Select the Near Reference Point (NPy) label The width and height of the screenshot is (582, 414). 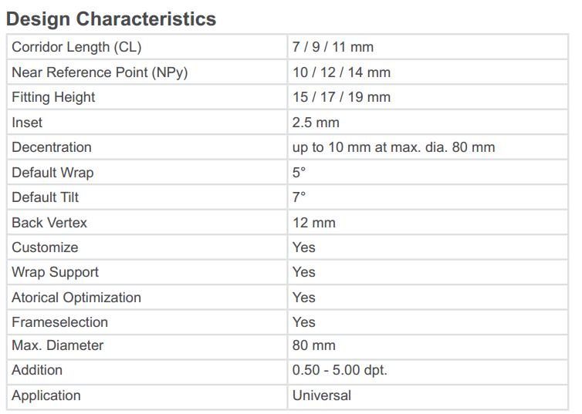click(x=100, y=72)
